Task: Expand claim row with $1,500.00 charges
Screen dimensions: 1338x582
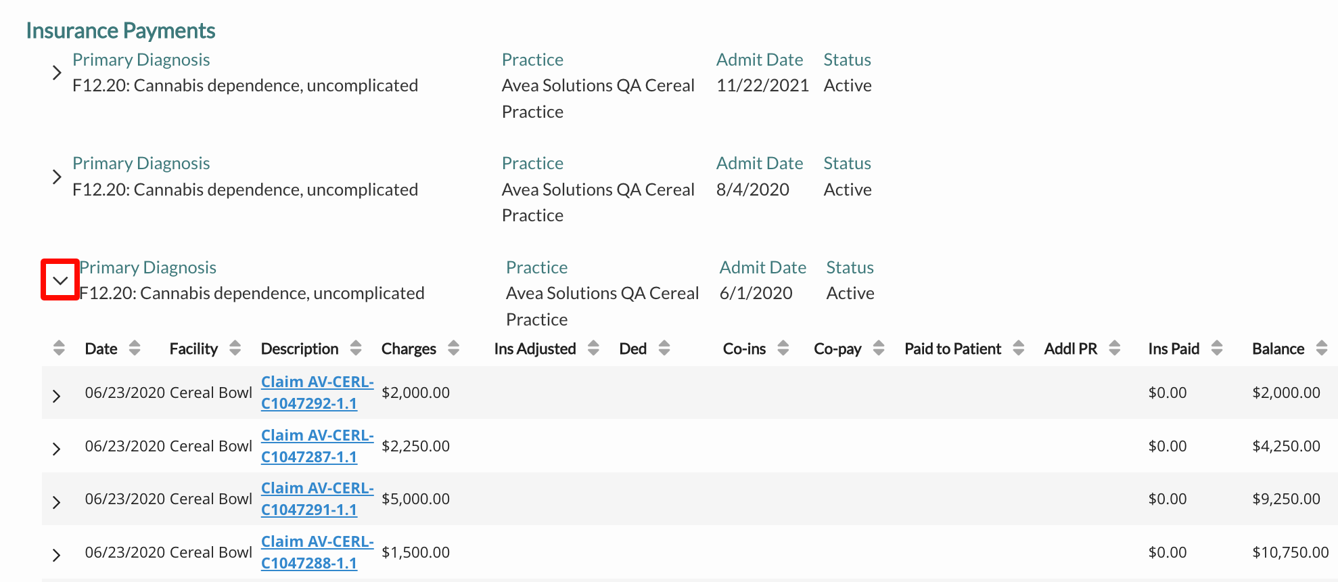Action: point(57,556)
